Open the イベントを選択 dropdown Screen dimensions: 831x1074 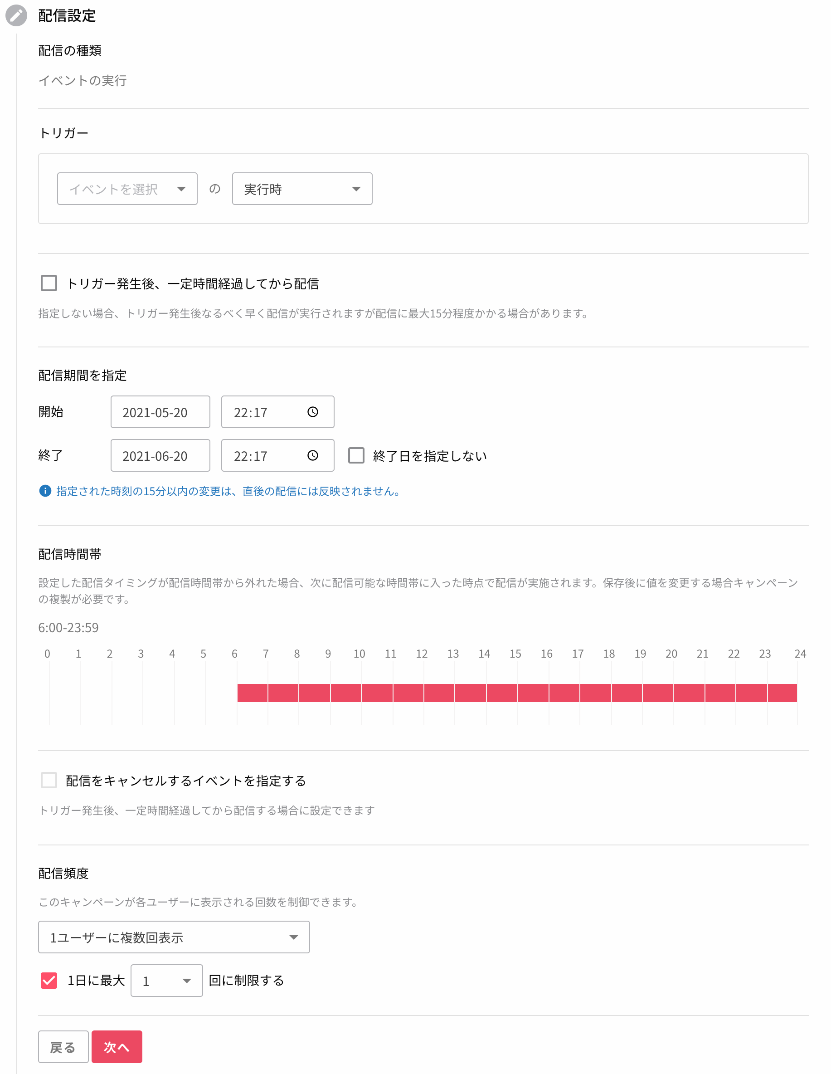point(127,189)
